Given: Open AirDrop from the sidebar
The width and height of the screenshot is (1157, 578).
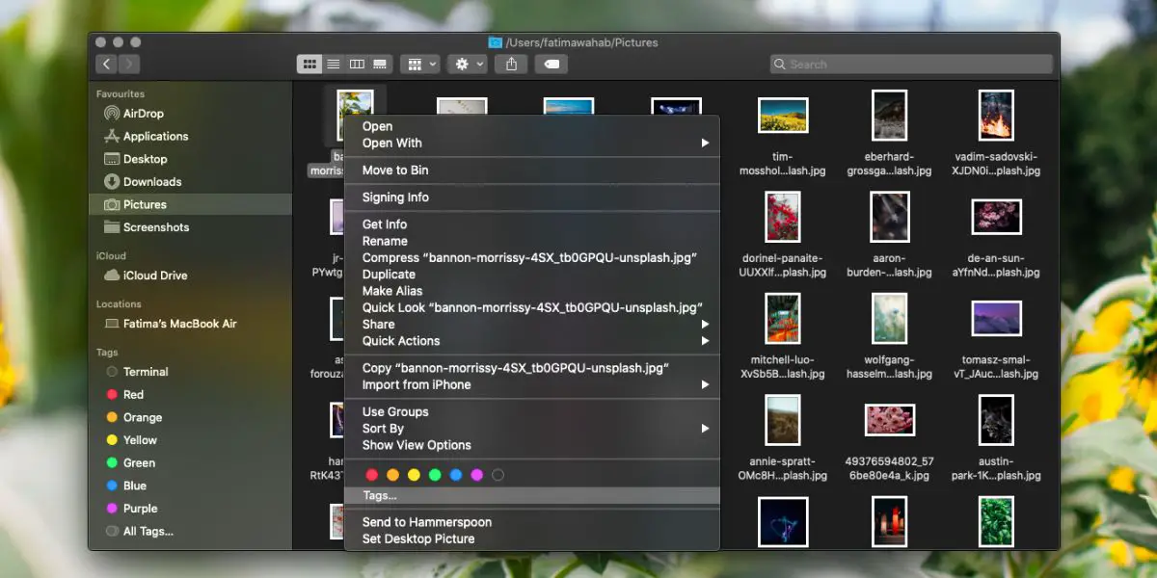Looking at the screenshot, I should (x=143, y=114).
